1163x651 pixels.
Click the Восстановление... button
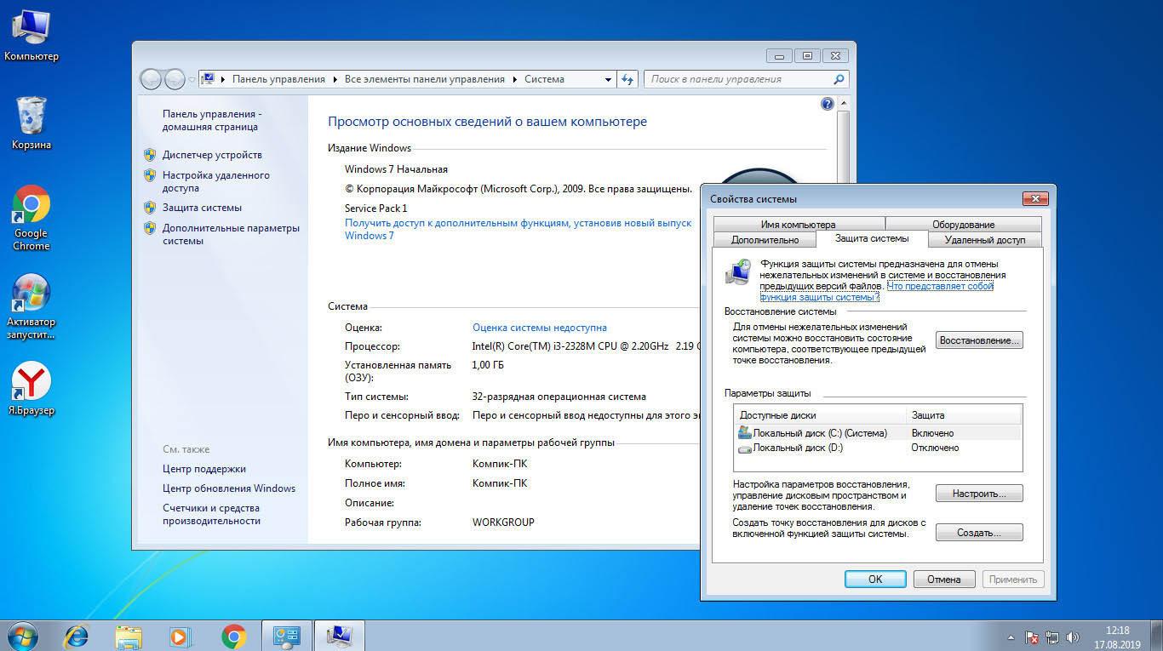[x=979, y=340]
